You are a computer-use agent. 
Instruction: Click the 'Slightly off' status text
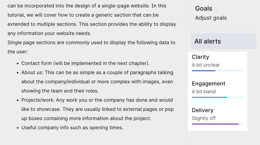click(x=204, y=118)
